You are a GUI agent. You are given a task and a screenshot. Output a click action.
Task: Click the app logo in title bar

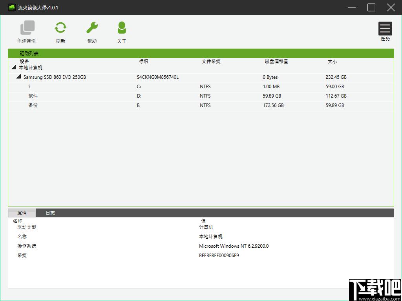11,7
